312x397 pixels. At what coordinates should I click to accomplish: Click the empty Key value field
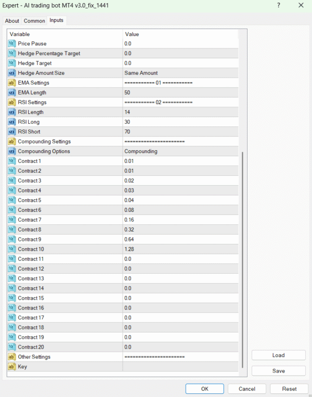click(x=180, y=367)
